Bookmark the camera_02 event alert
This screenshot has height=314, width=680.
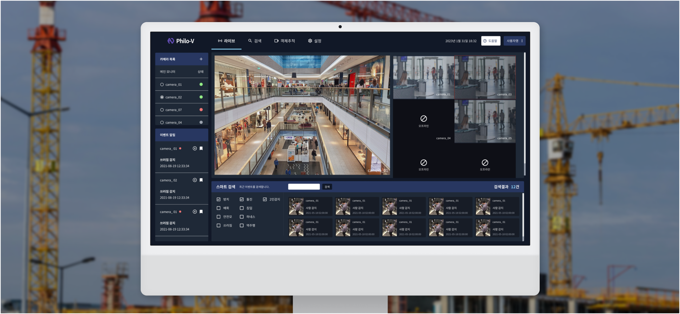point(201,180)
